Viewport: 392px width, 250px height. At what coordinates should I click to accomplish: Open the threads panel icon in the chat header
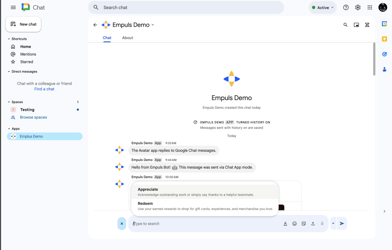pos(367,25)
